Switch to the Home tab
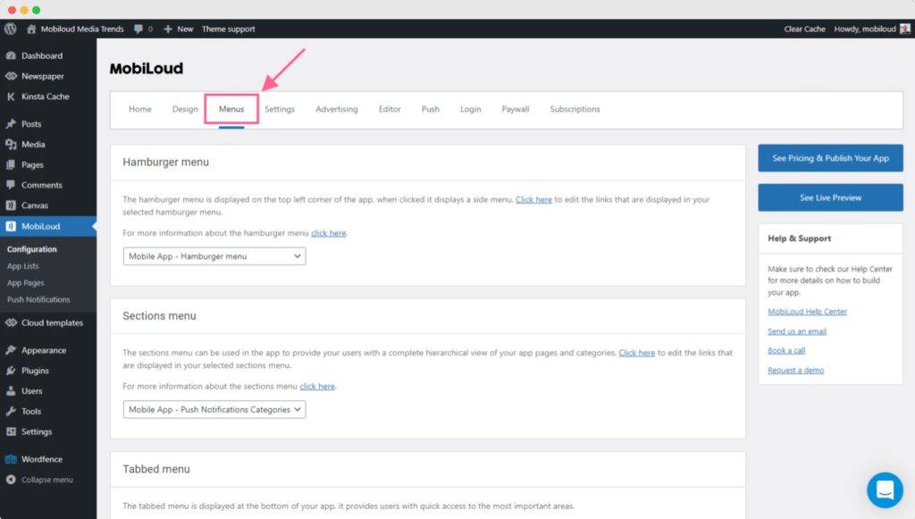The width and height of the screenshot is (915, 519). 140,109
